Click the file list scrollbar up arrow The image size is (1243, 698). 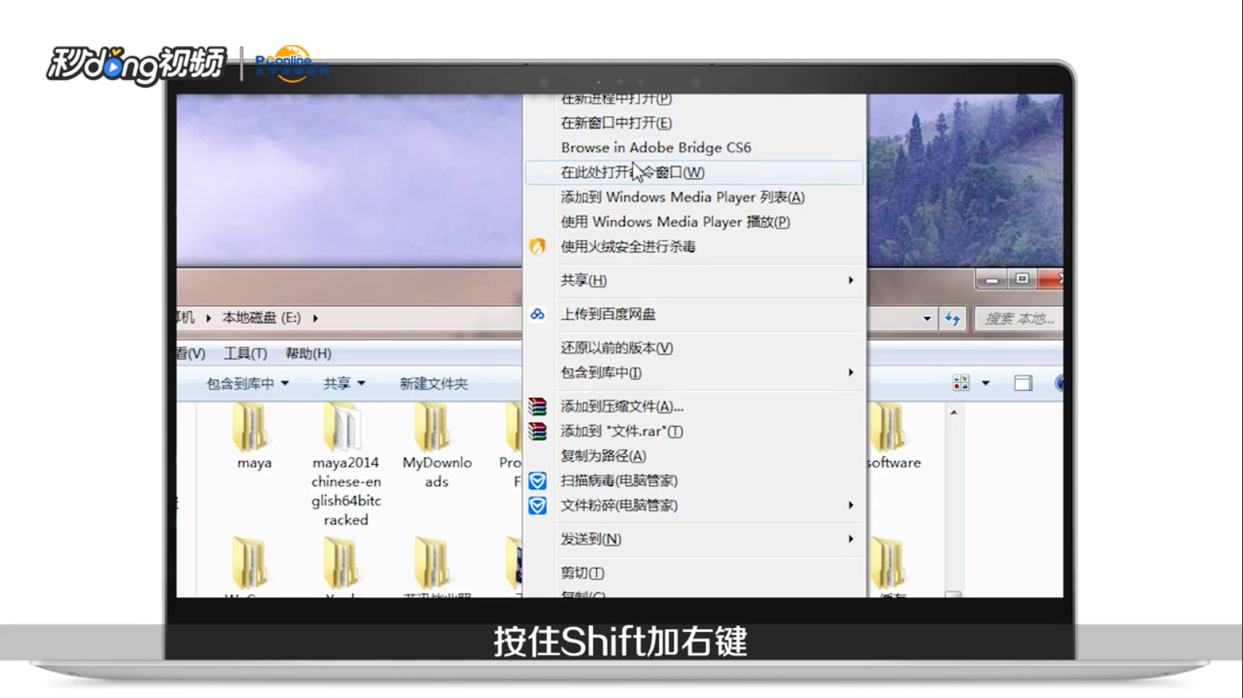point(954,413)
